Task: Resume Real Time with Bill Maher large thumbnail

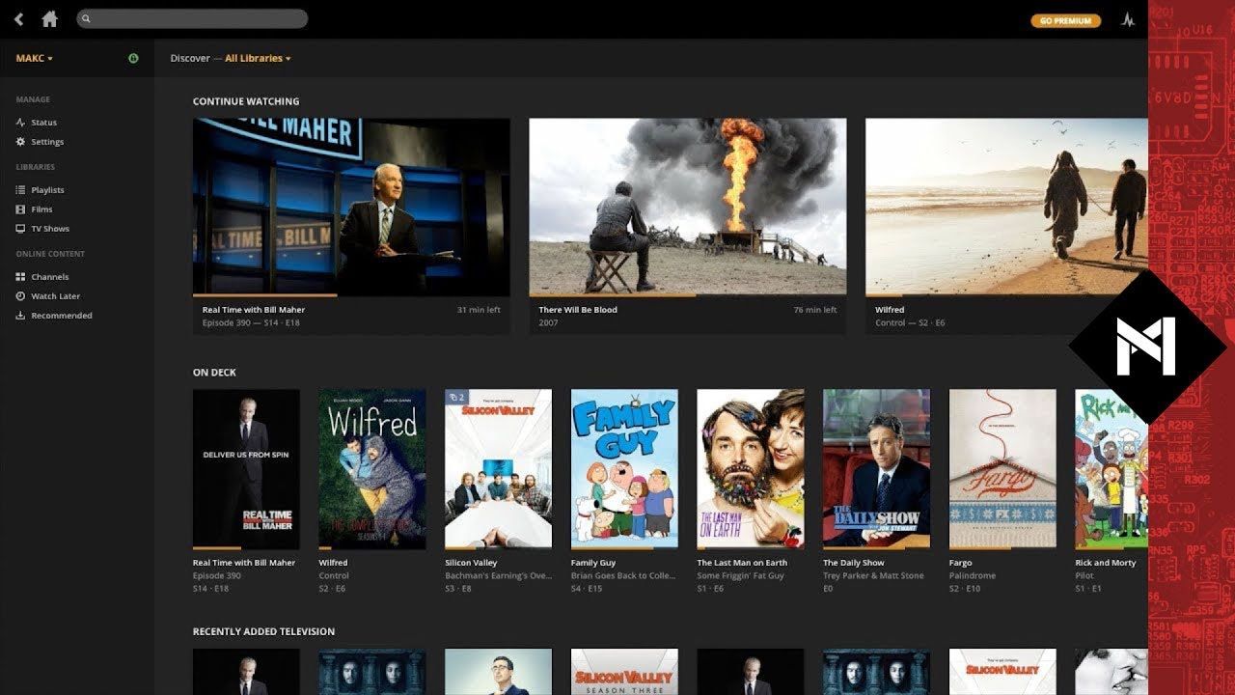Action: (x=351, y=207)
